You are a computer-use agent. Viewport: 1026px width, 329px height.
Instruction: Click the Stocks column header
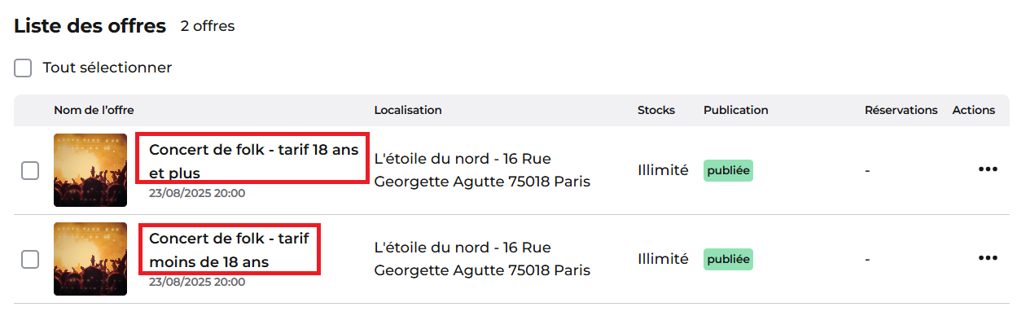[x=656, y=110]
